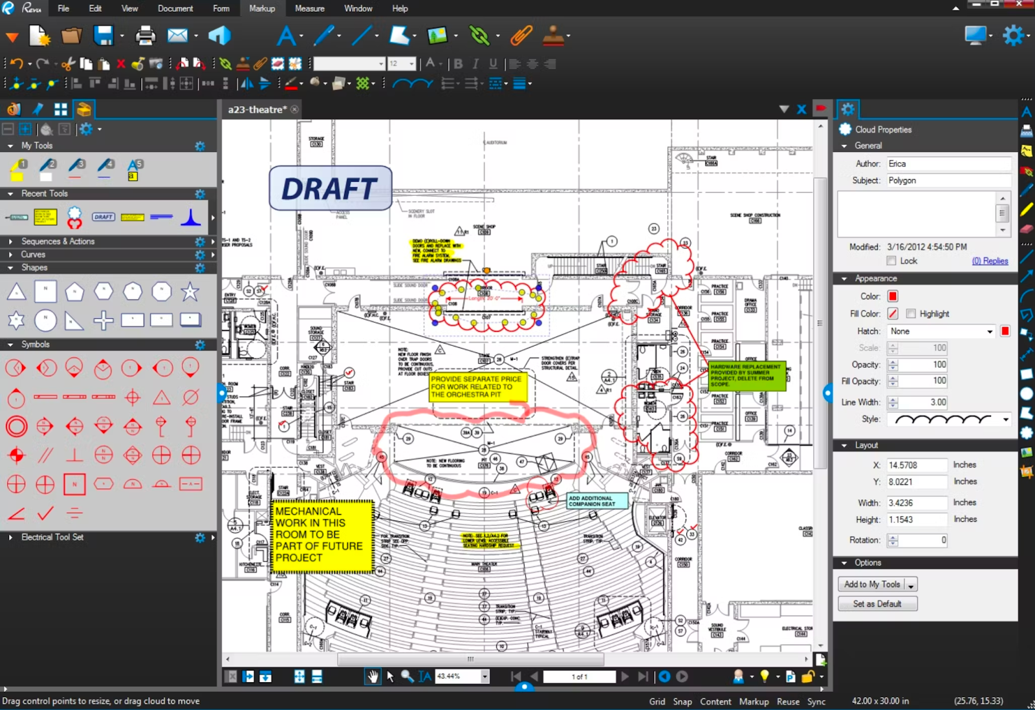Select the Text markup tool
This screenshot has width=1035, height=710.
click(287, 36)
